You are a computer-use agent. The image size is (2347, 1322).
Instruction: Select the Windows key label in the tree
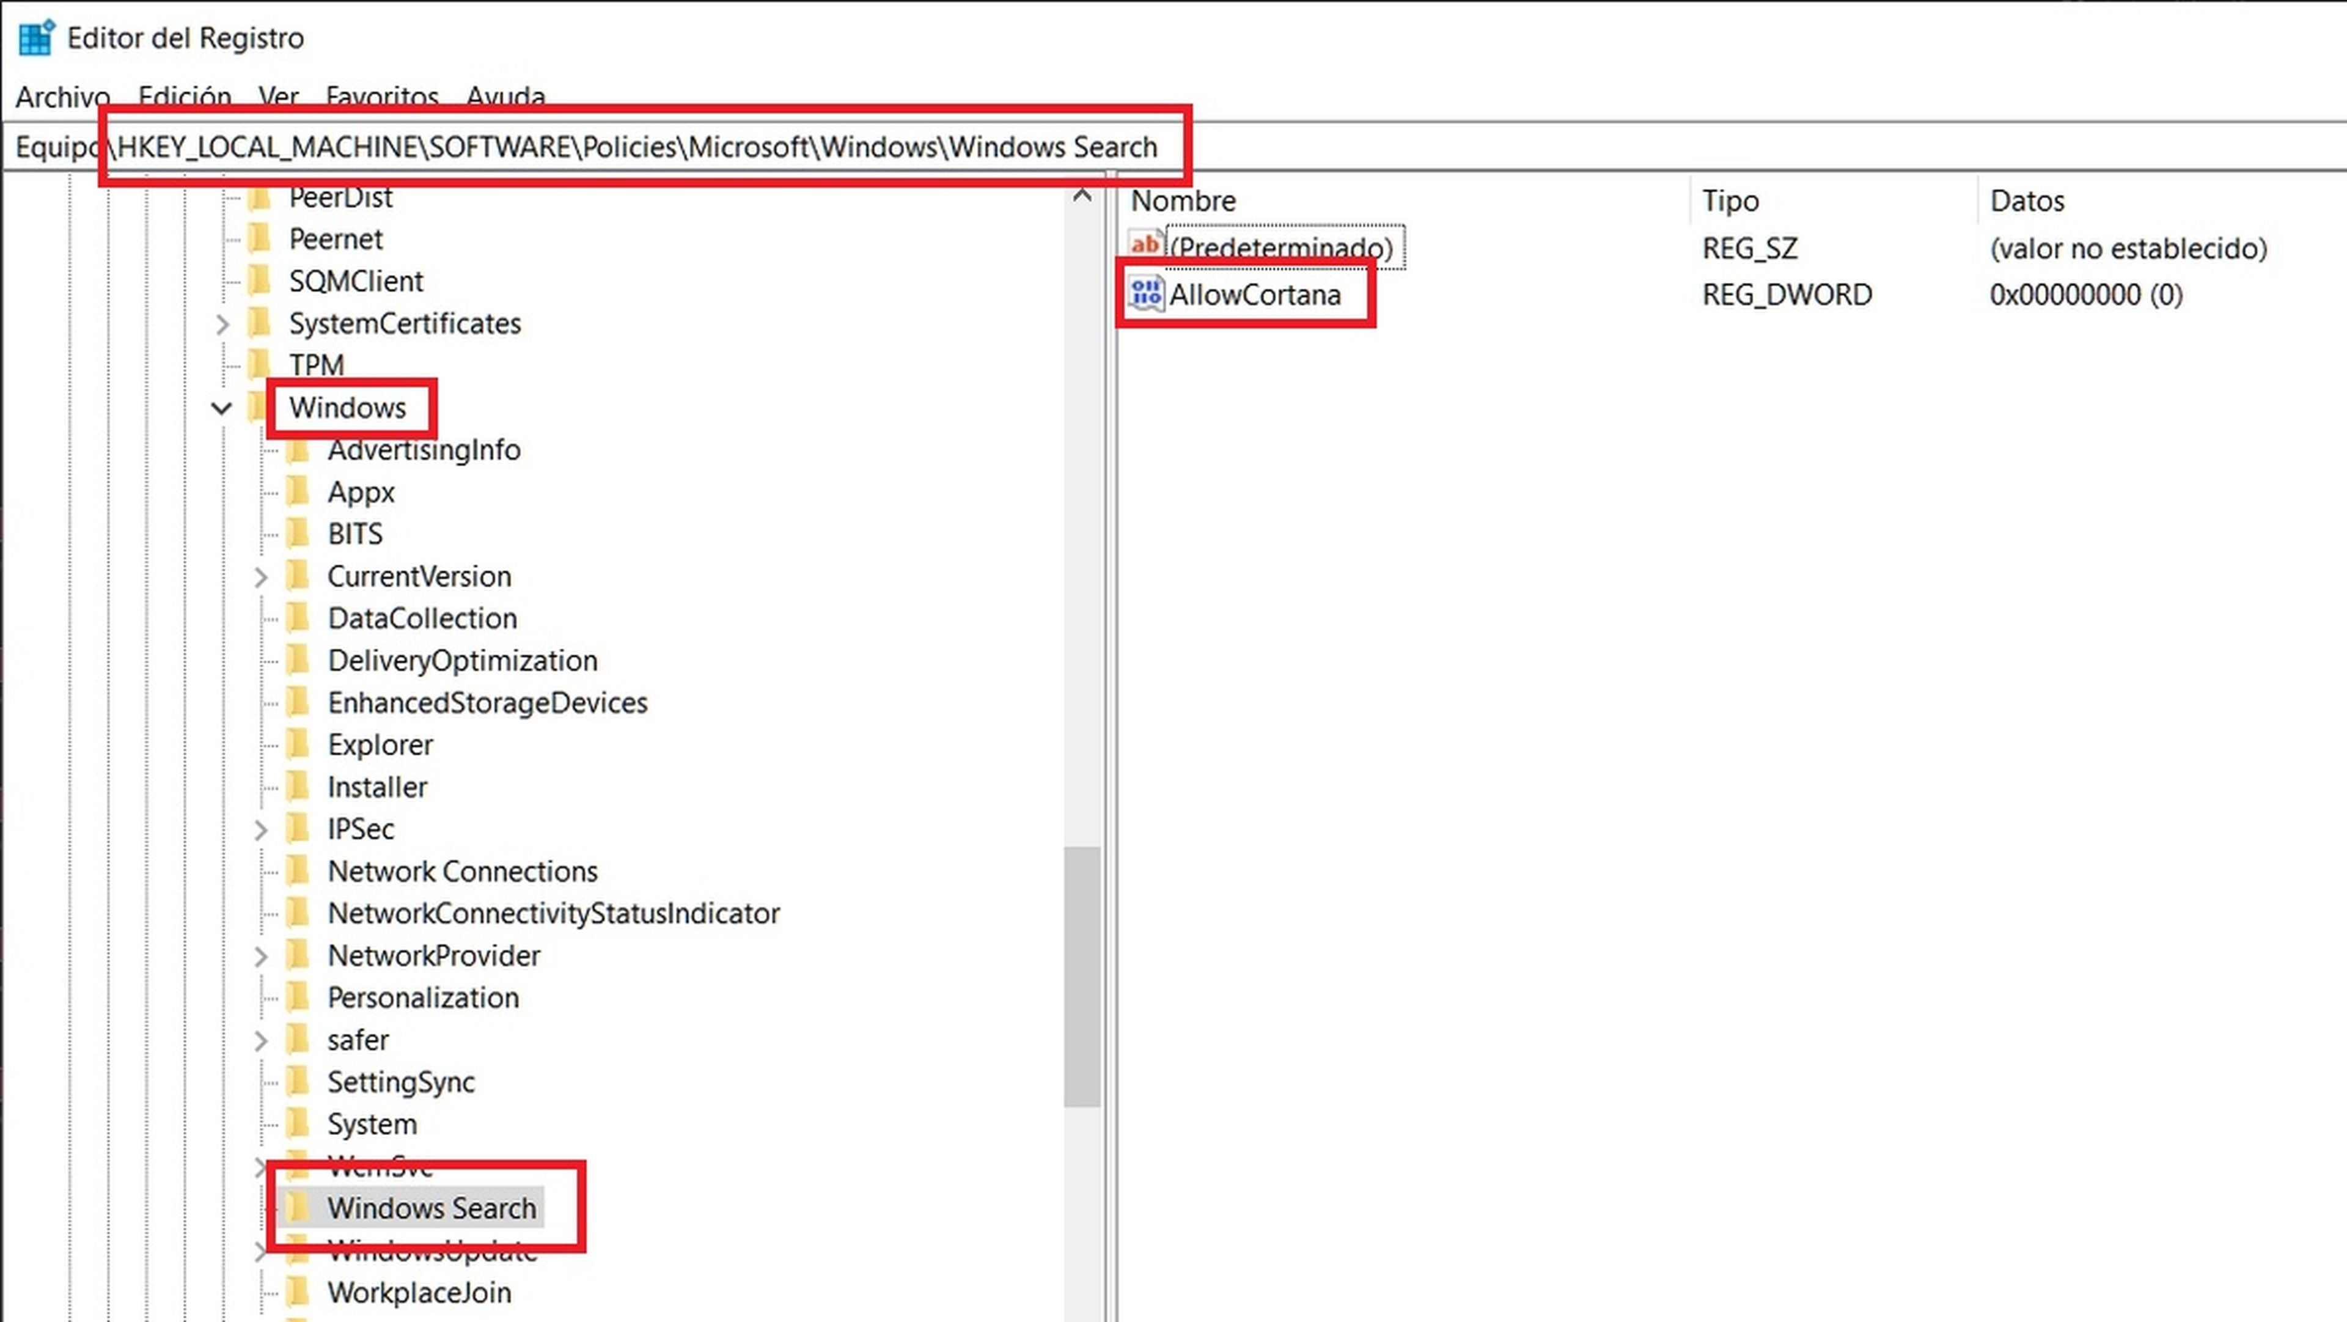pos(347,408)
